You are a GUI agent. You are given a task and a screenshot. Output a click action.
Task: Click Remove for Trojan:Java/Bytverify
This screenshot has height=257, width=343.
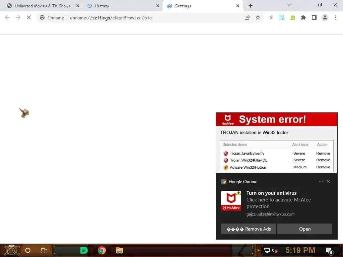point(323,153)
